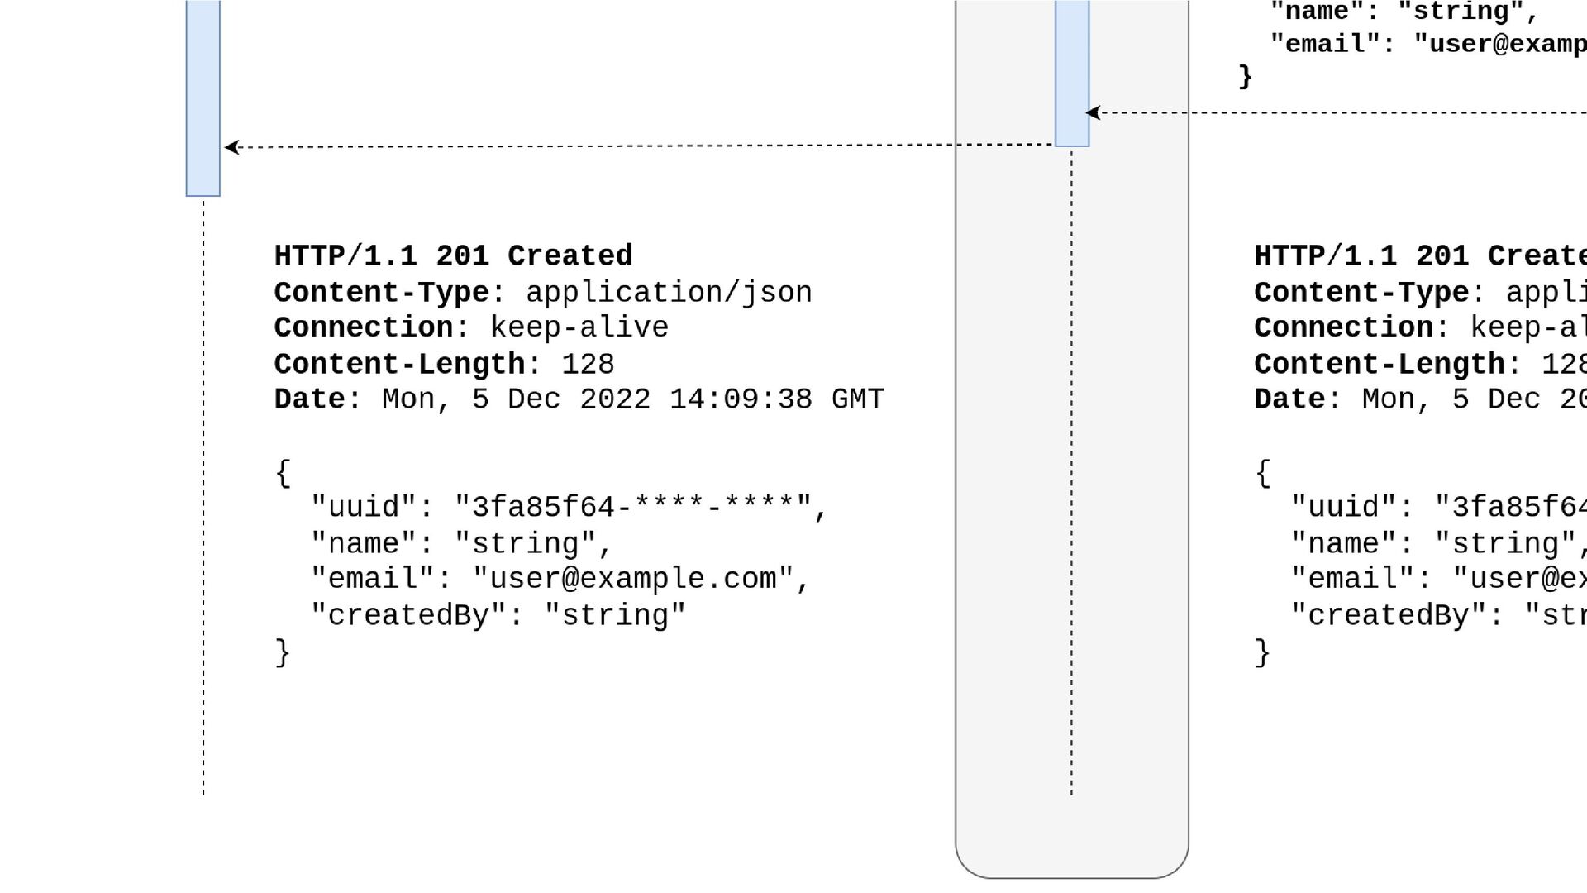The height and width of the screenshot is (893, 1587).
Task: Click the "email": "user@example.com" JSON line
Action: pos(560,579)
